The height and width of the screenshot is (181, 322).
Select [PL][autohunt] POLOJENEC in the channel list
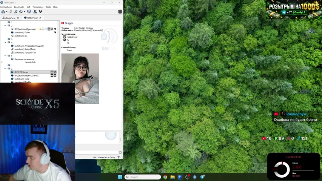click(27, 75)
